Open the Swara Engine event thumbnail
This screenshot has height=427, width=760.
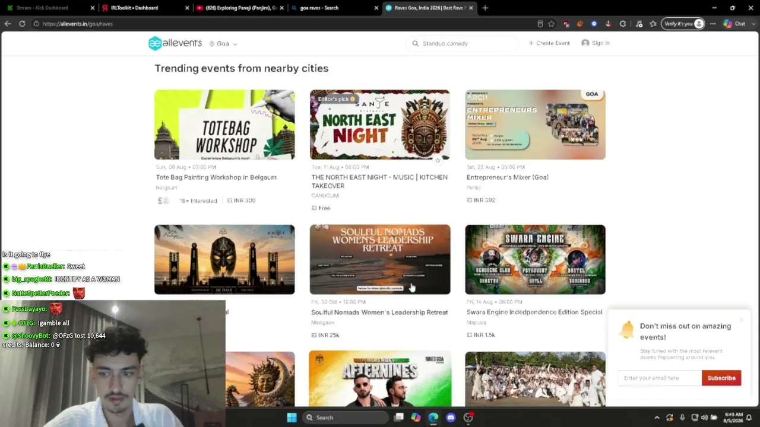(x=535, y=259)
